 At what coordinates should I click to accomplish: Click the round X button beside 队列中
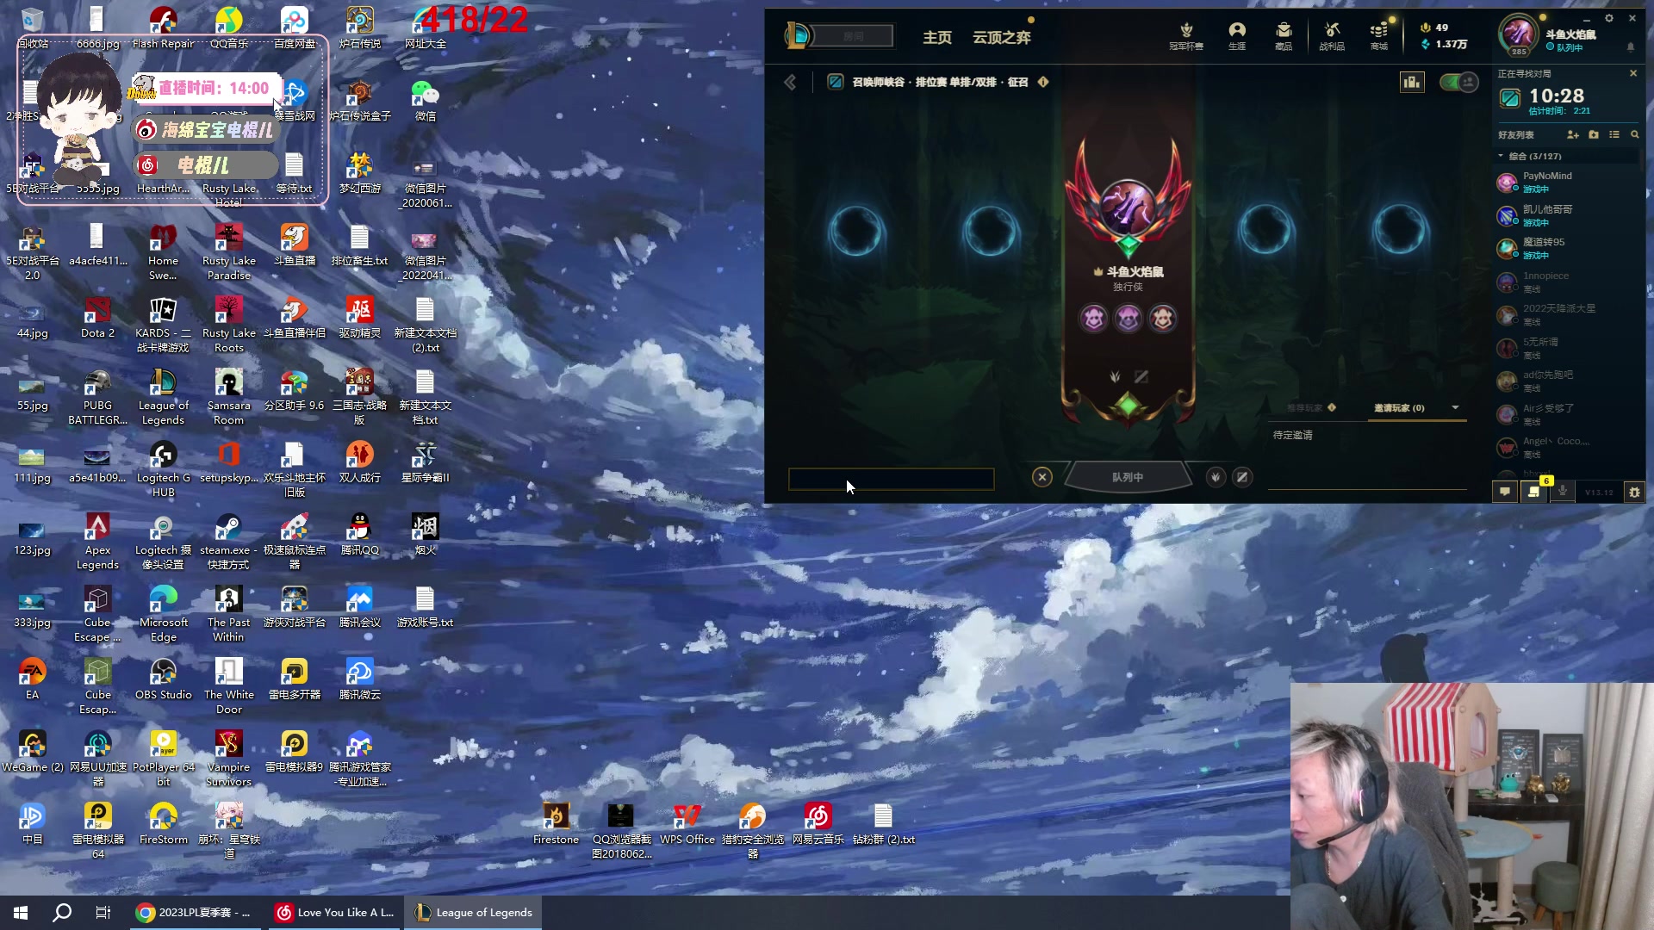coord(1042,477)
